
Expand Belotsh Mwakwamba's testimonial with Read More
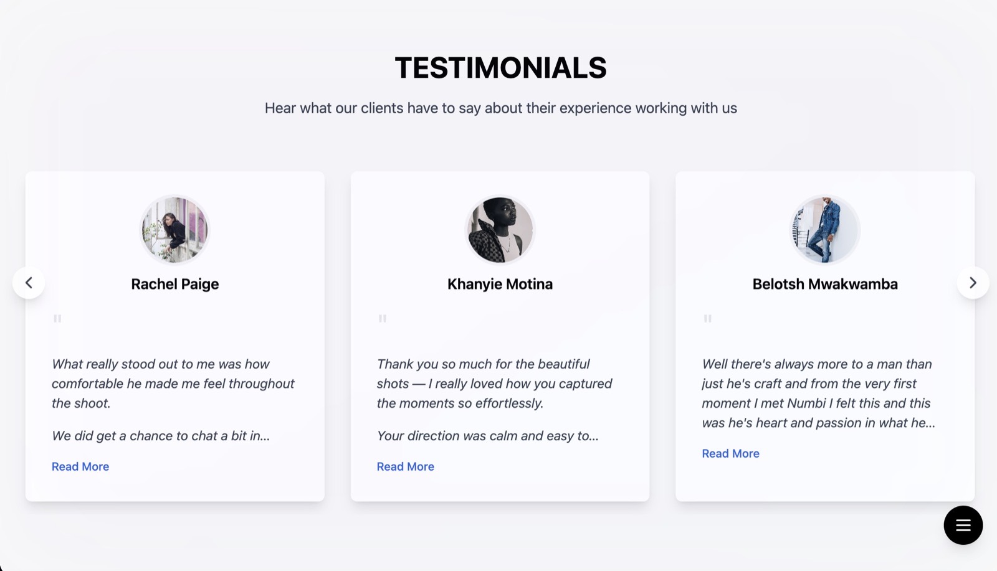tap(730, 453)
